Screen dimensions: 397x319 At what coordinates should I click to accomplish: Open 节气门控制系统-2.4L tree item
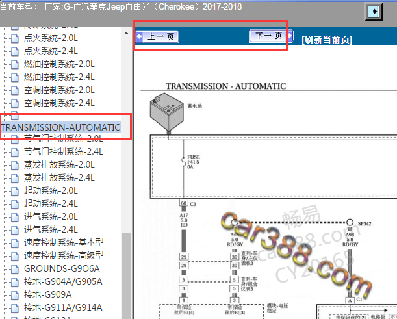tap(64, 151)
